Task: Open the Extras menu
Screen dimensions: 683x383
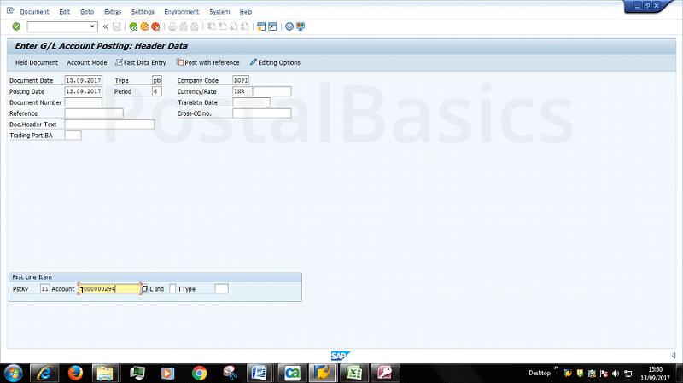Action: (x=112, y=12)
